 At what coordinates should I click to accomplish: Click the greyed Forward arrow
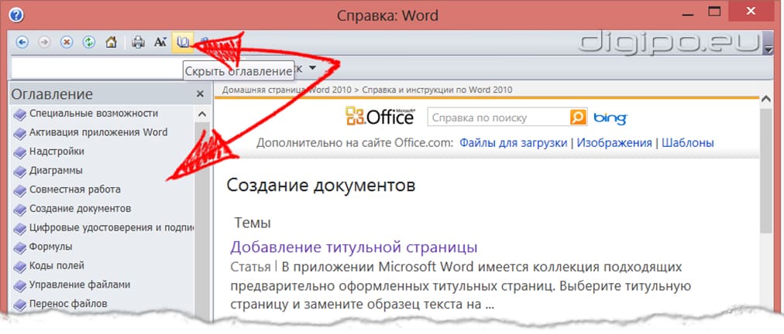point(44,43)
